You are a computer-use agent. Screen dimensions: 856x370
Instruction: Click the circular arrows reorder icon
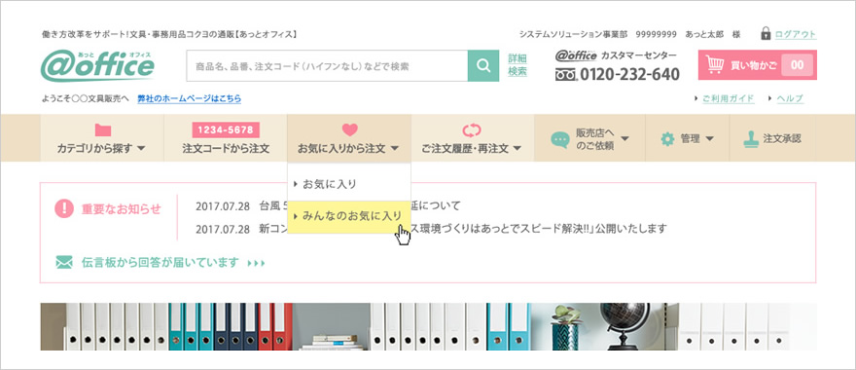472,130
